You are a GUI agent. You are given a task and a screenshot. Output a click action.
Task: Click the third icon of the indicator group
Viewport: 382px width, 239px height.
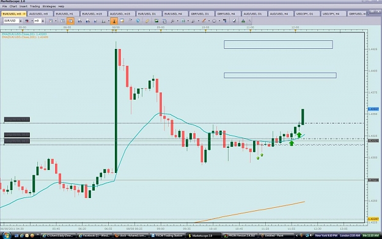coord(95,21)
